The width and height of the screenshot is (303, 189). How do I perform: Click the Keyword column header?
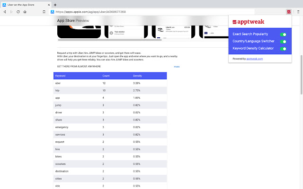click(x=60, y=76)
